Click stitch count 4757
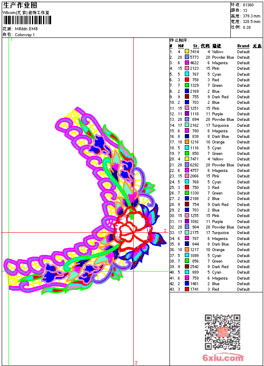The width and height of the screenshot is (264, 366). click(194, 170)
